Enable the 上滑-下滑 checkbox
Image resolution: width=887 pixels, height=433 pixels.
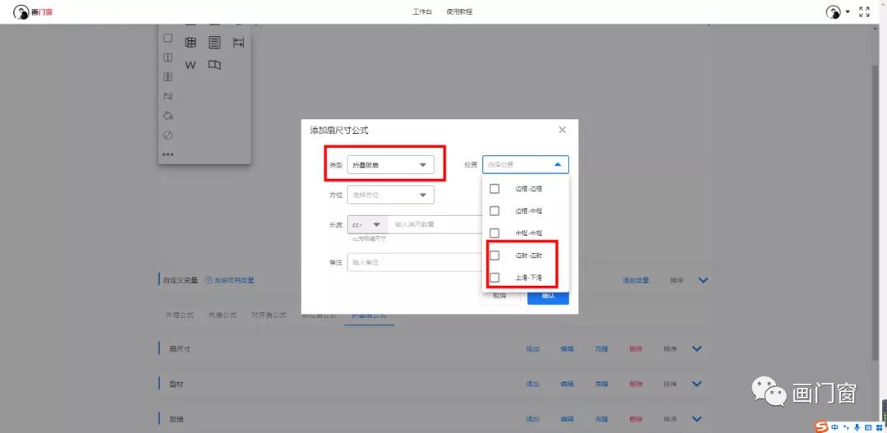coord(494,278)
